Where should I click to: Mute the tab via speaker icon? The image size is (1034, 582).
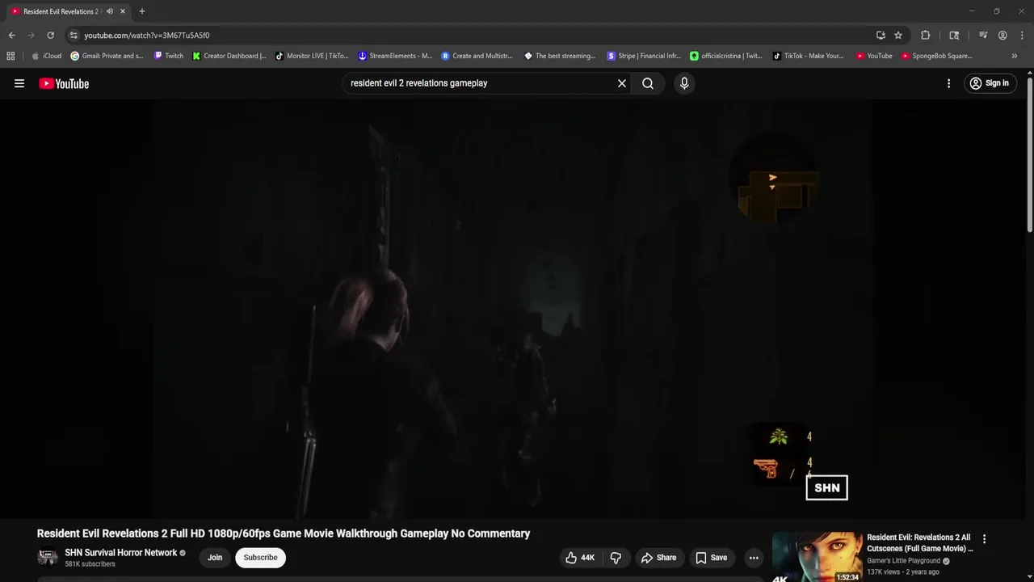pyautogui.click(x=110, y=11)
